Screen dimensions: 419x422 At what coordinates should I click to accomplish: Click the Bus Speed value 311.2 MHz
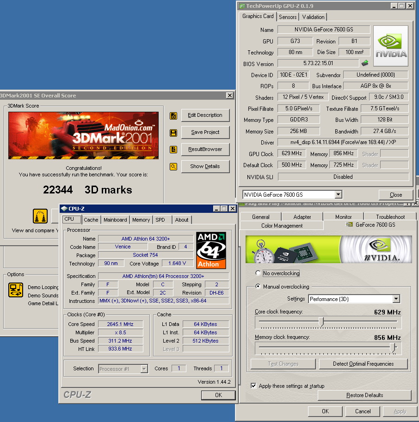click(120, 341)
